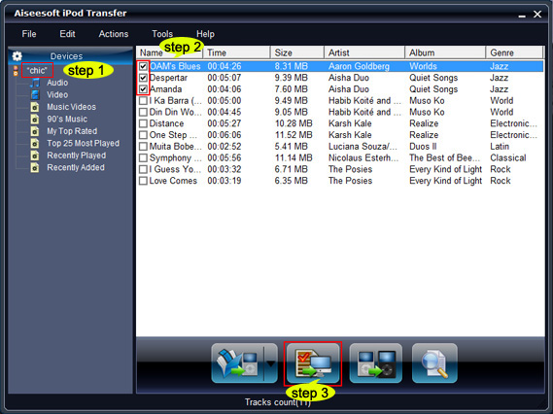This screenshot has width=553, height=414.
Task: Click the iPod device icon beside chic
Action: (16, 71)
